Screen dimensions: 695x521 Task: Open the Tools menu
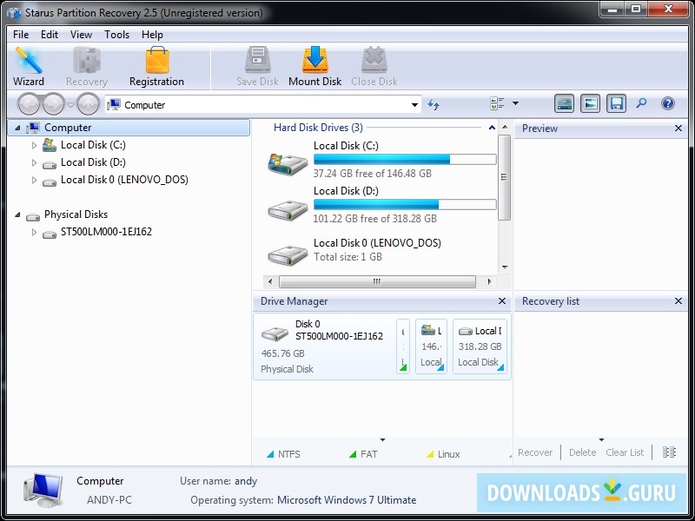coord(116,34)
